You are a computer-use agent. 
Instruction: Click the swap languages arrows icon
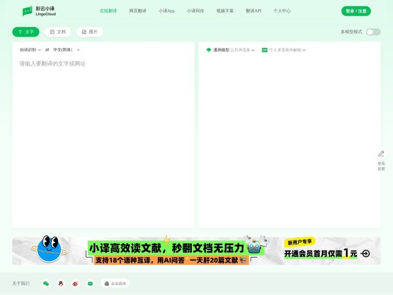tap(47, 50)
